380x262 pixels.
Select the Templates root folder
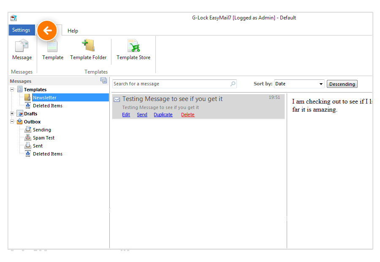pos(35,90)
